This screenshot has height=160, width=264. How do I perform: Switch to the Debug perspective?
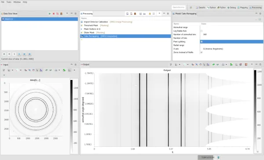pyautogui.click(x=231, y=7)
